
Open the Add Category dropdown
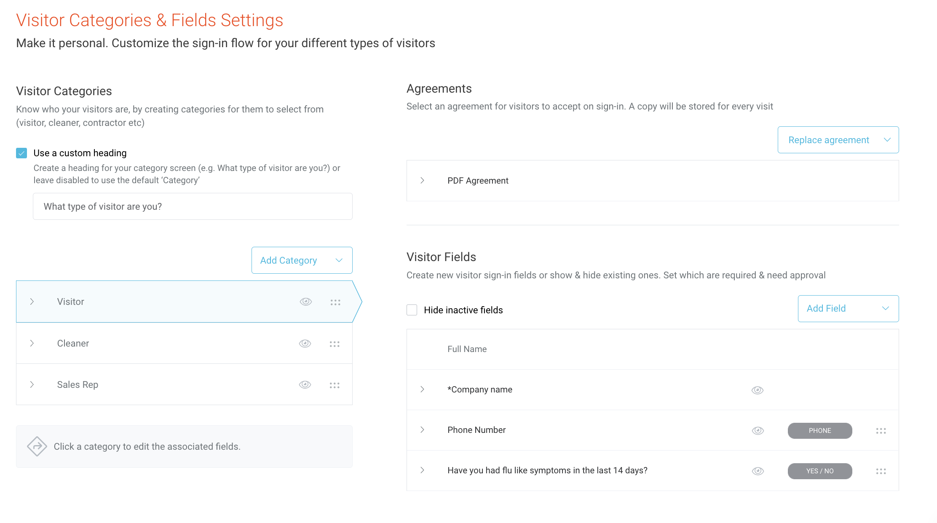point(302,260)
